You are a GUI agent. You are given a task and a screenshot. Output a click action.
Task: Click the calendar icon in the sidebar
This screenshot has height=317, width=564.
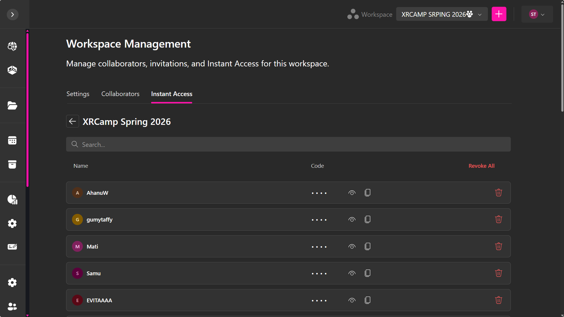tap(12, 140)
